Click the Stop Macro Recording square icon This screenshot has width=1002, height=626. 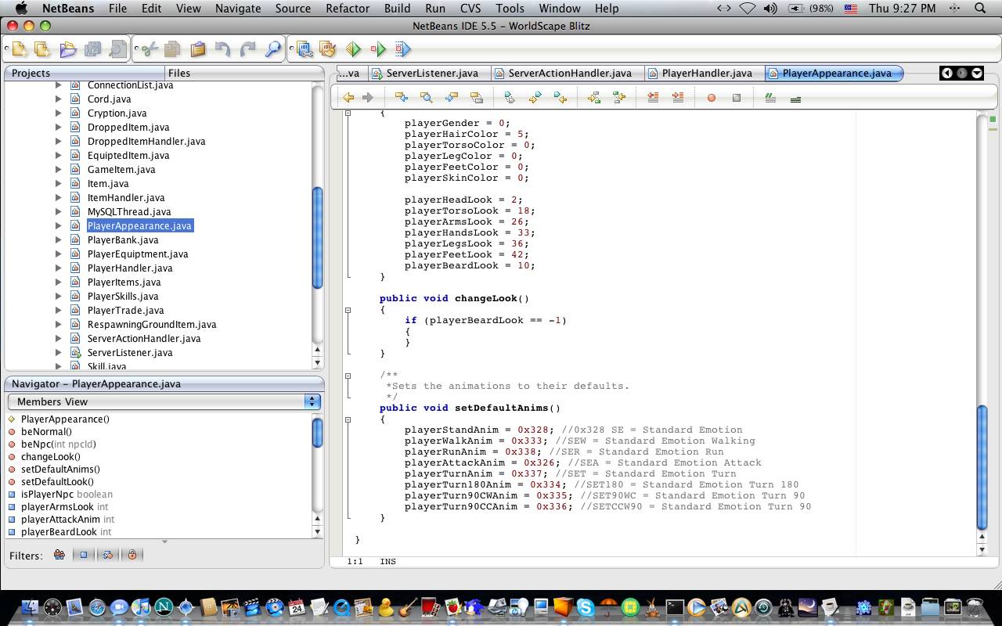737,98
